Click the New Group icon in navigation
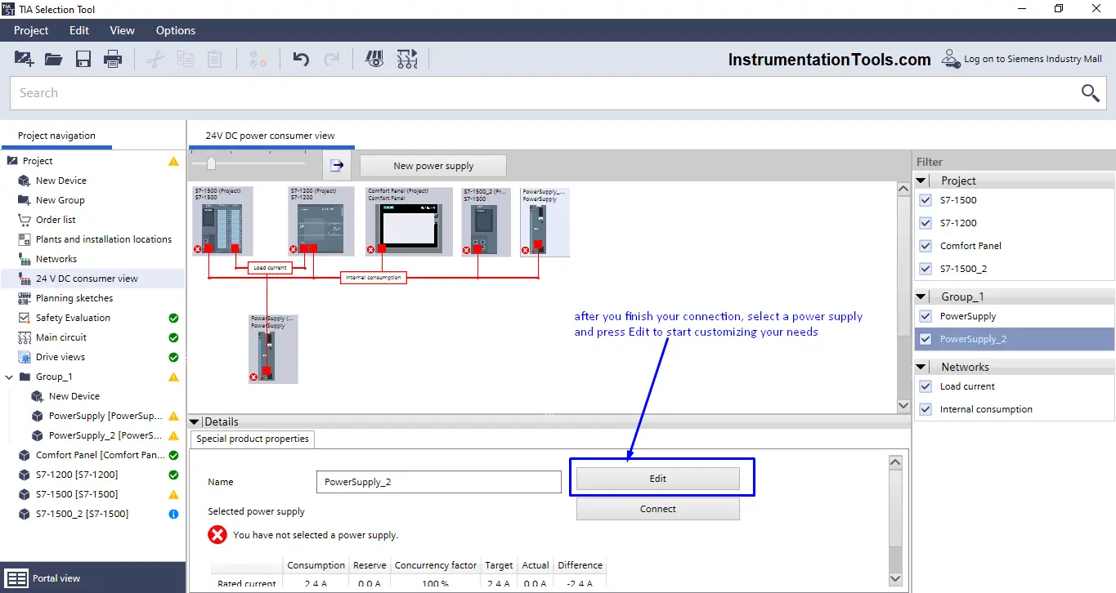 click(x=24, y=200)
